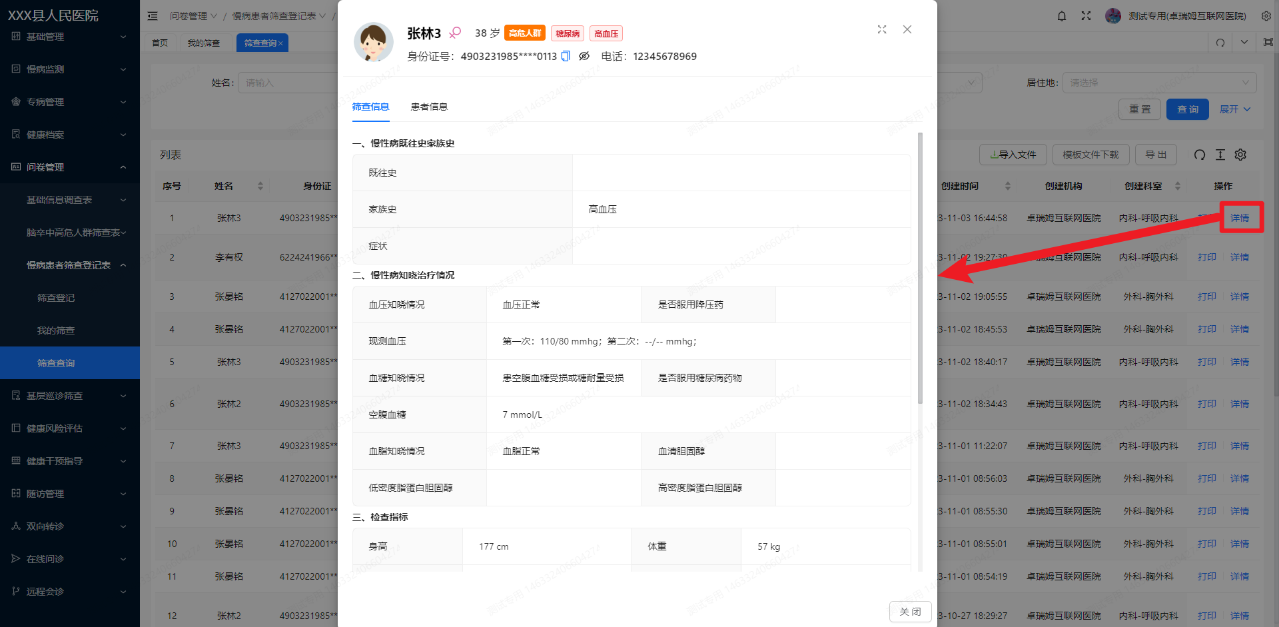Expand 慢病监测 sidebar menu
The height and width of the screenshot is (627, 1279).
(x=70, y=69)
